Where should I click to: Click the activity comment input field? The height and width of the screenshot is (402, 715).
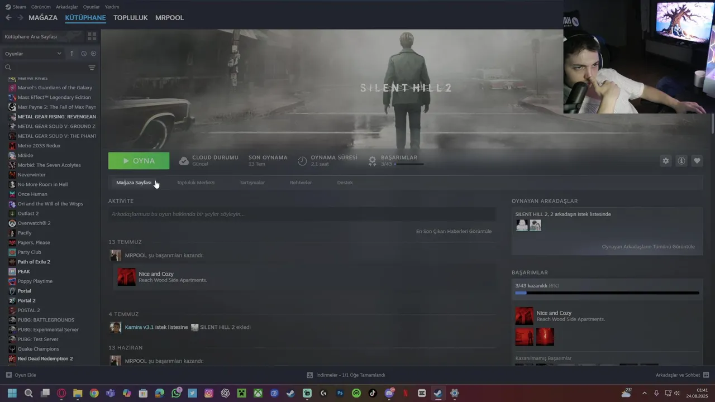pyautogui.click(x=302, y=214)
